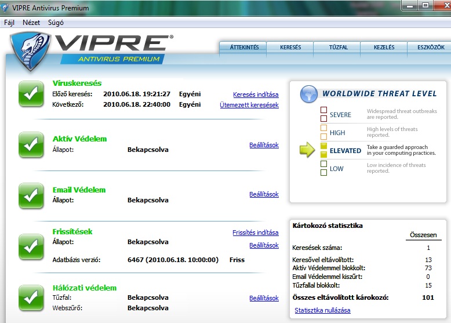Screen dimensions: 451x323
Task: Open Beállítások for Hálózati védelem
Action: coord(264,298)
